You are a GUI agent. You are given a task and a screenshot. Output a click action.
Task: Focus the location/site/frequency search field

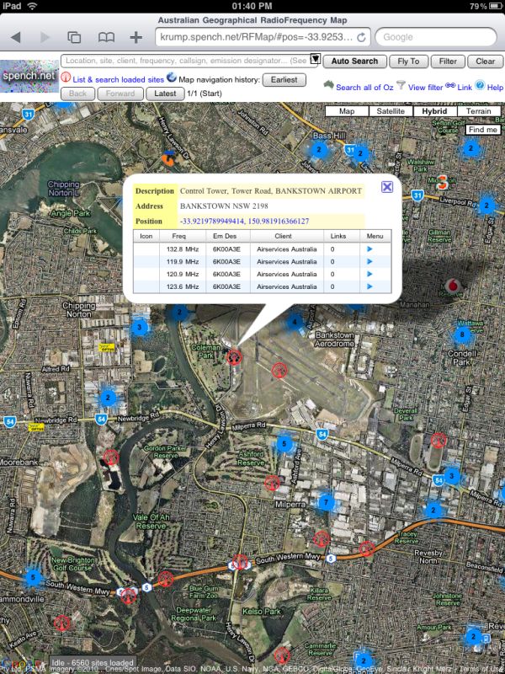pos(186,61)
